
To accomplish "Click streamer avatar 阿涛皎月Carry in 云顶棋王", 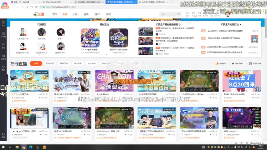I will (22, 46).
